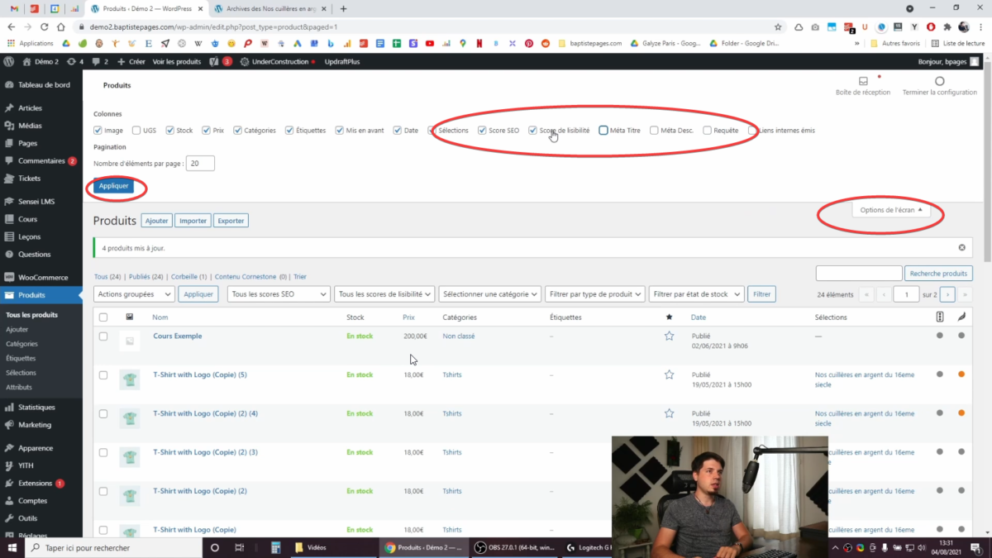992x558 pixels.
Task: Expand Tous les scores SEO filter
Action: click(279, 294)
